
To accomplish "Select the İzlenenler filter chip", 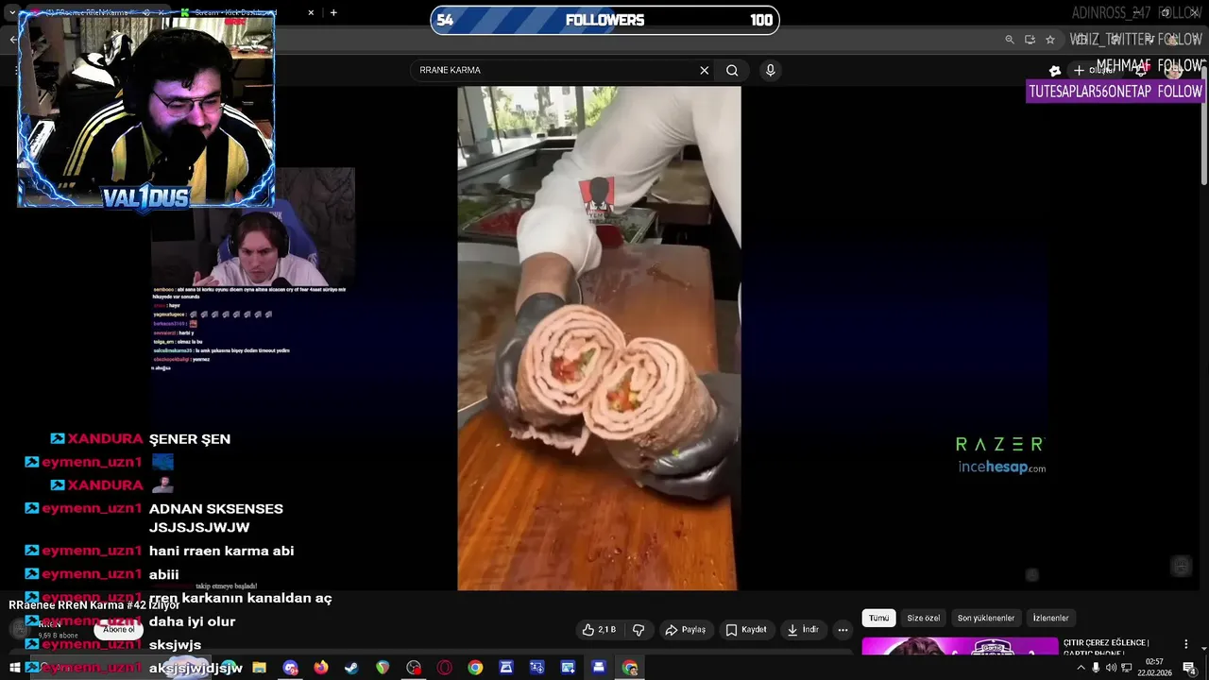I will tap(1050, 618).
